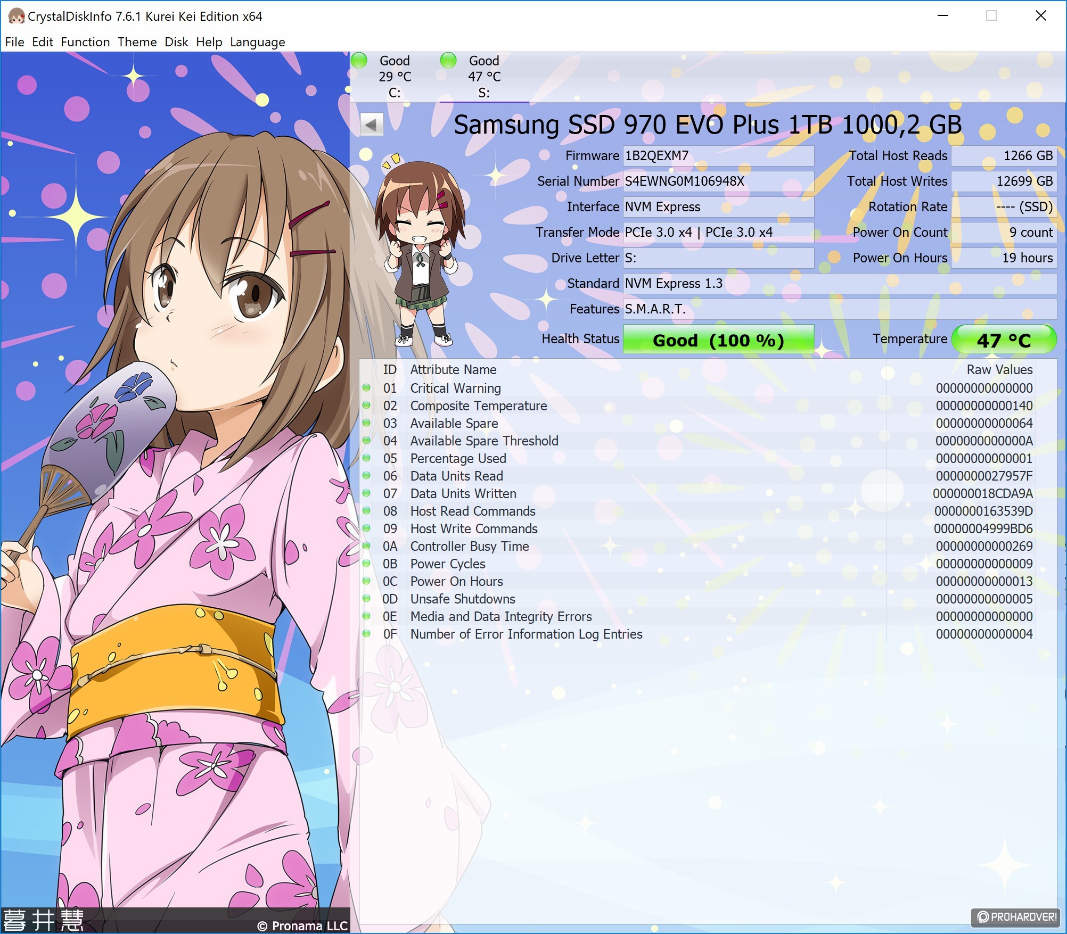This screenshot has height=934, width=1067.
Task: Select the S: drive Good 47 °C tab
Action: click(484, 77)
